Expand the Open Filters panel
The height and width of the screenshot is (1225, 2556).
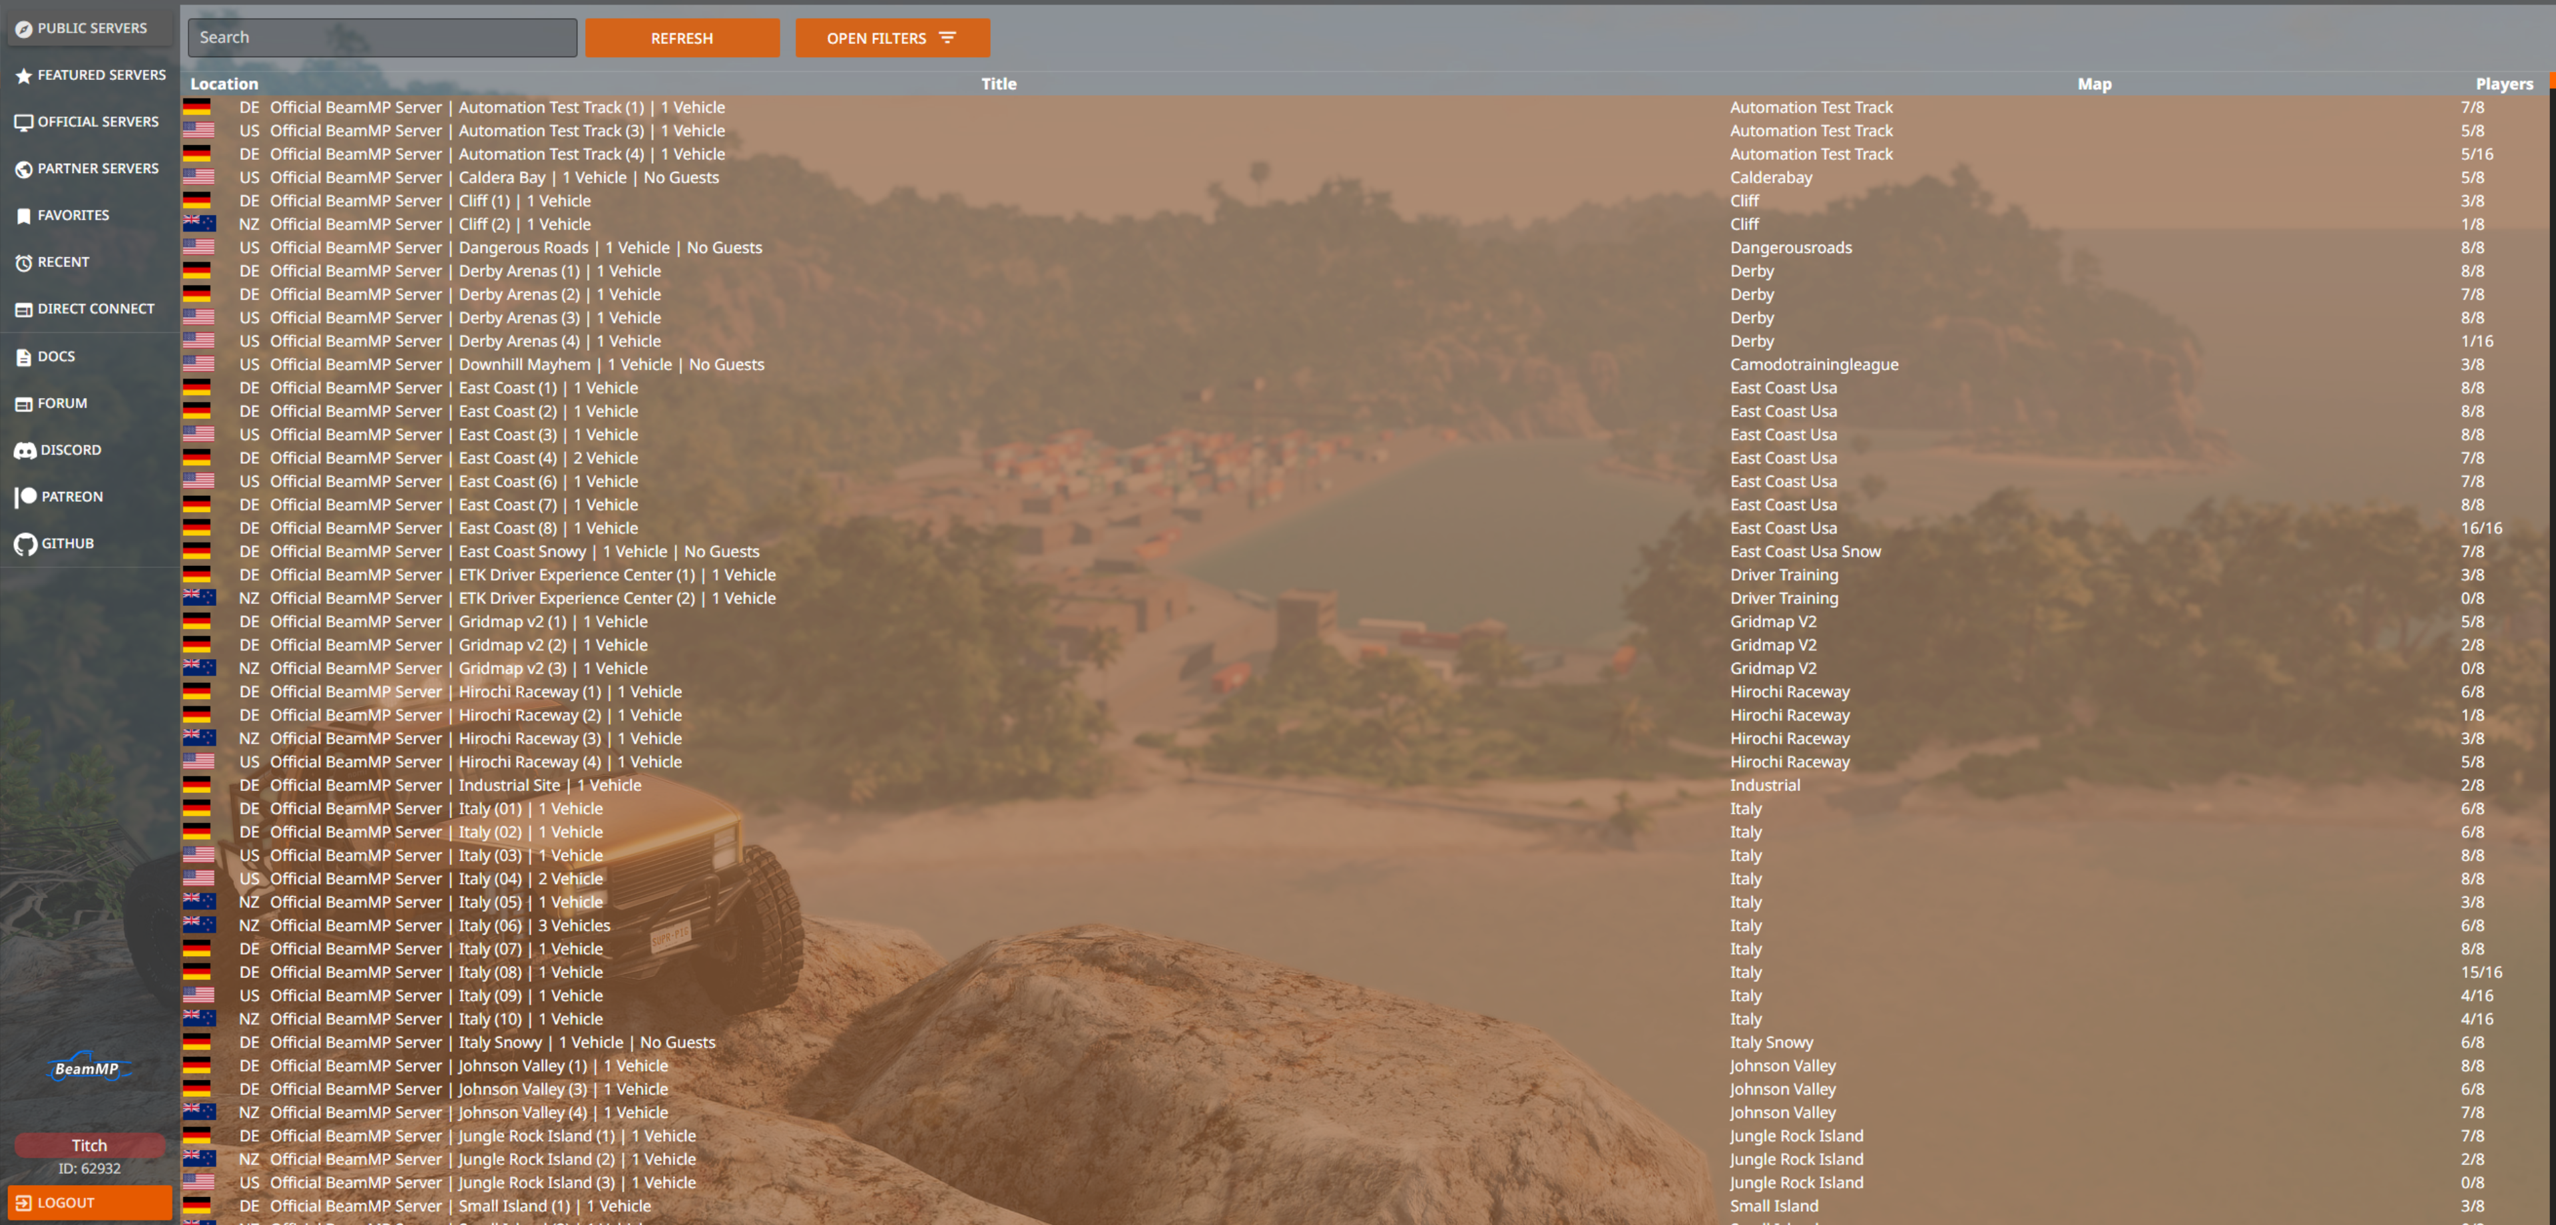(891, 38)
